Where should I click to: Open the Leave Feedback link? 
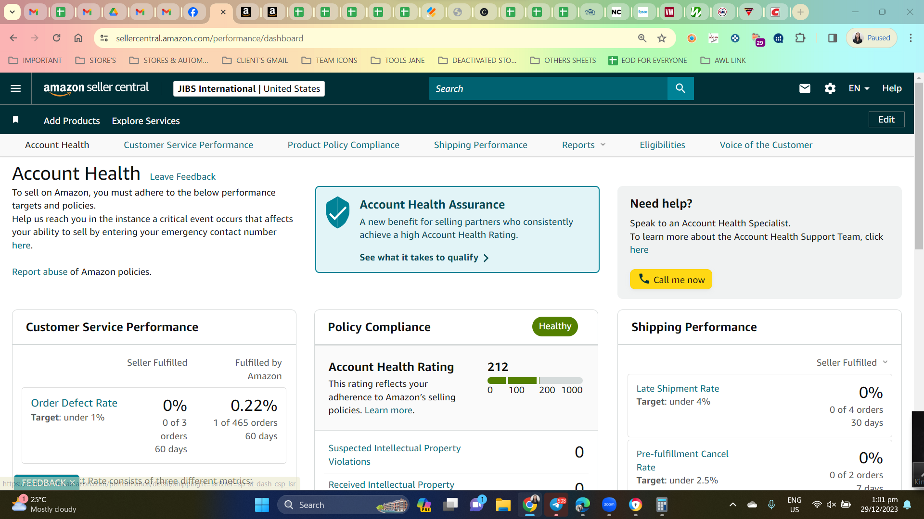point(182,176)
